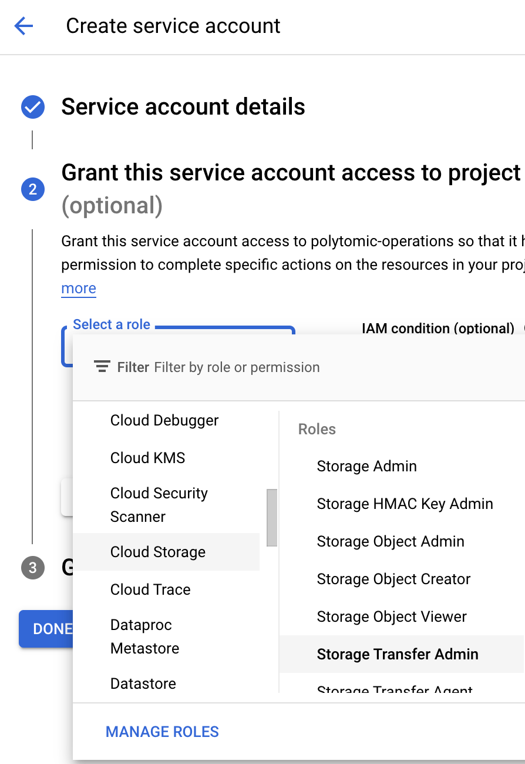Select the Storage Object Viewer role
This screenshot has width=525, height=764.
pos(392,616)
